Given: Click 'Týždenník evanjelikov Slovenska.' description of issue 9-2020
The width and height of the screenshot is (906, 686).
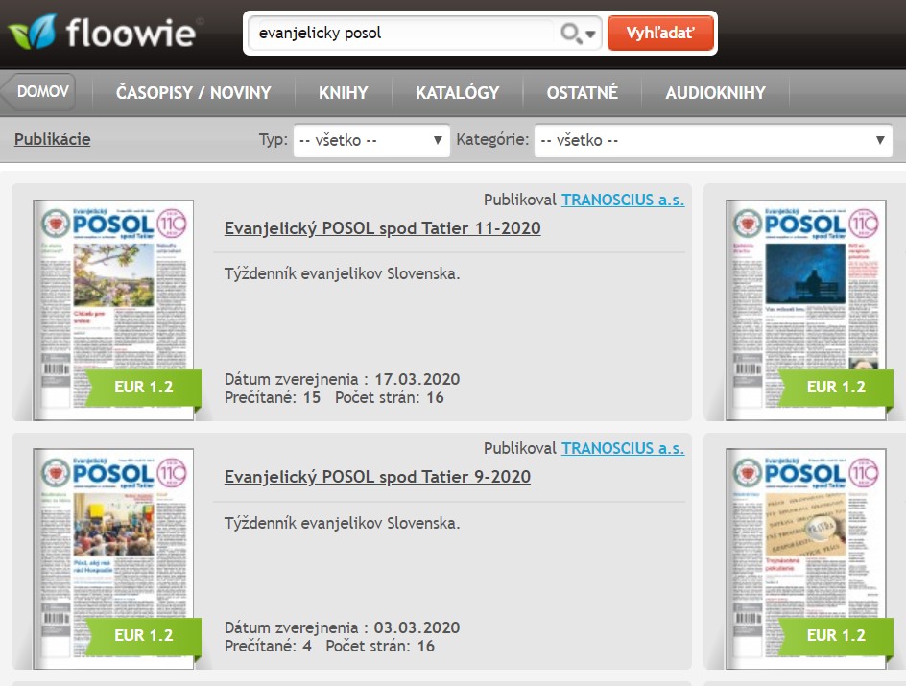Looking at the screenshot, I should tap(342, 523).
